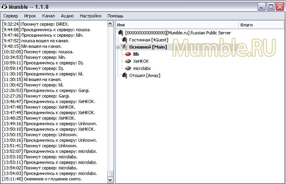
Task: Open the Канал menu
Action: [x=49, y=16]
